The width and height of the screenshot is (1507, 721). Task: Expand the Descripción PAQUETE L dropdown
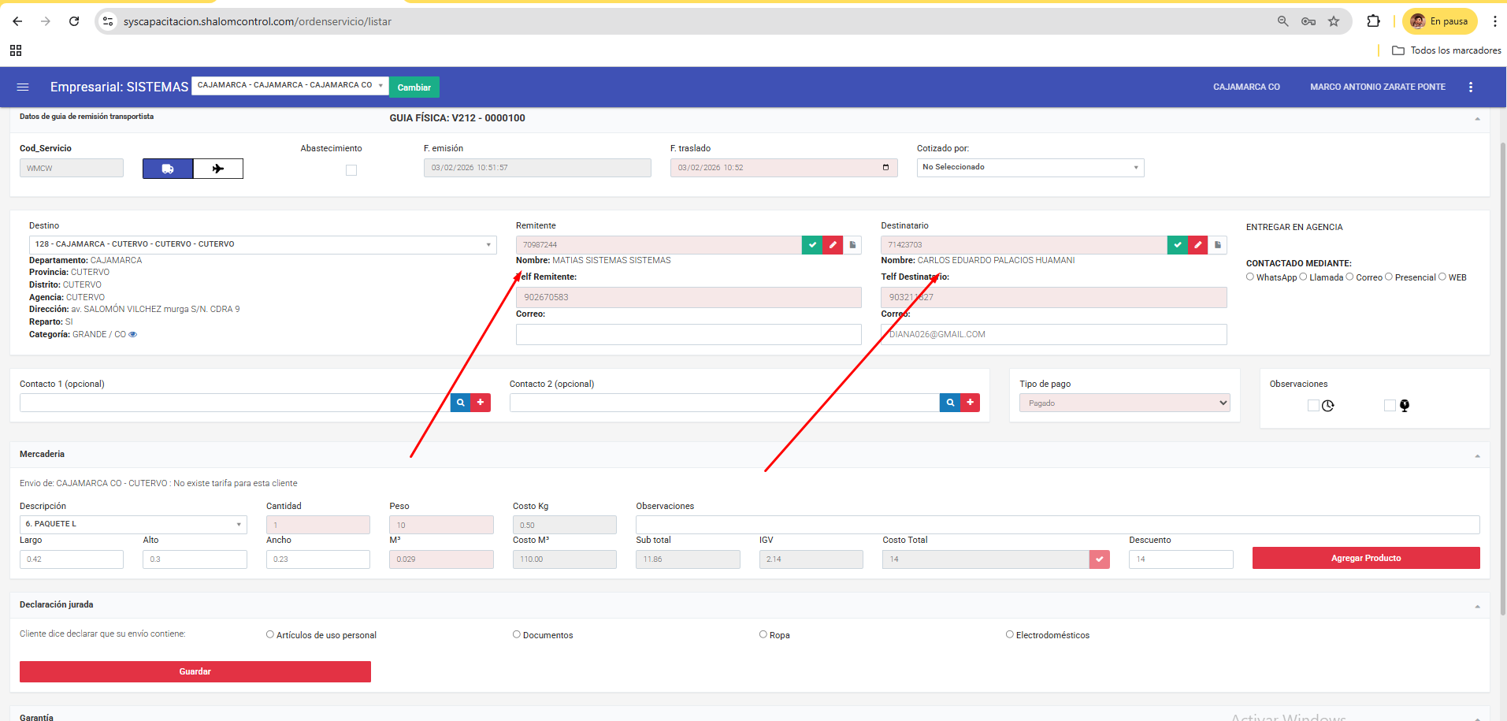click(133, 524)
